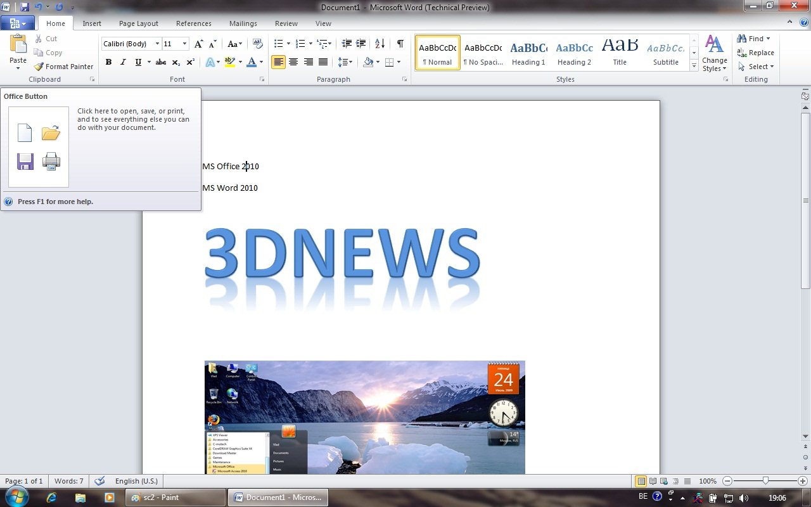The image size is (811, 507).
Task: Click the vertical scrollbar down arrow
Action: (x=806, y=436)
